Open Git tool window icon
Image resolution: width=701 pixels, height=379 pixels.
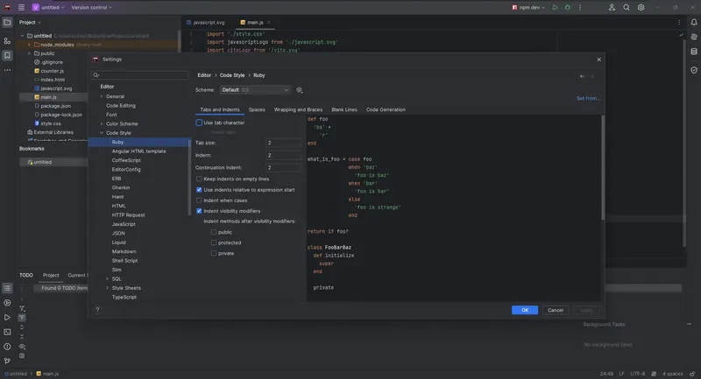point(7,361)
